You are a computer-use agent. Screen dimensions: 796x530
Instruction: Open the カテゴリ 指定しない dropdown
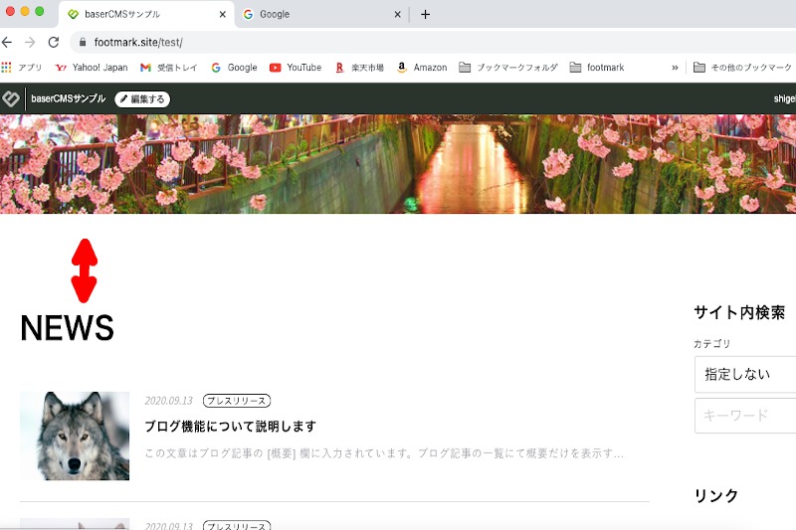click(x=746, y=375)
